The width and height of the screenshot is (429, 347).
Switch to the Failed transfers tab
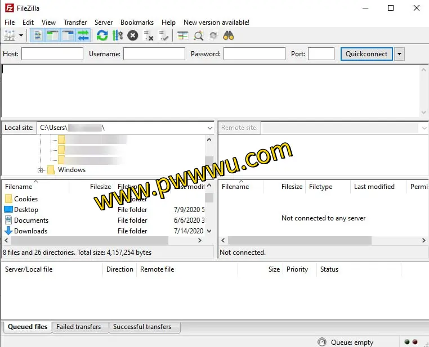pyautogui.click(x=78, y=327)
